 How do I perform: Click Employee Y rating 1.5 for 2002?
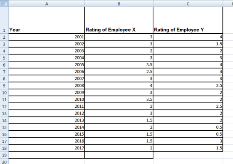tap(188, 44)
